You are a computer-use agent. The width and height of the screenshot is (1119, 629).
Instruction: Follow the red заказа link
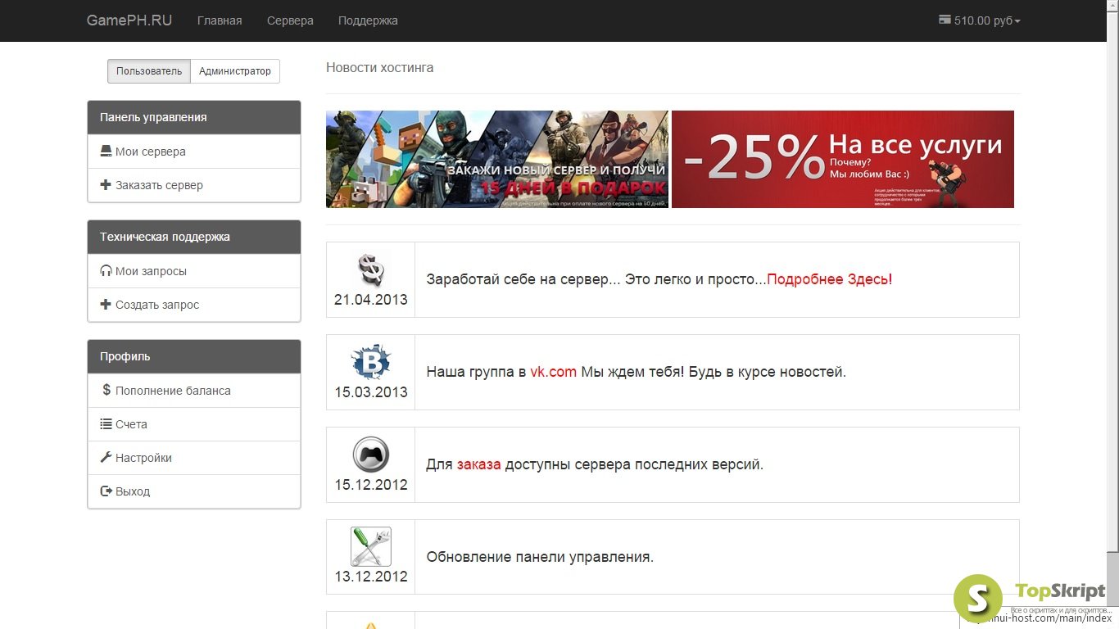click(479, 464)
